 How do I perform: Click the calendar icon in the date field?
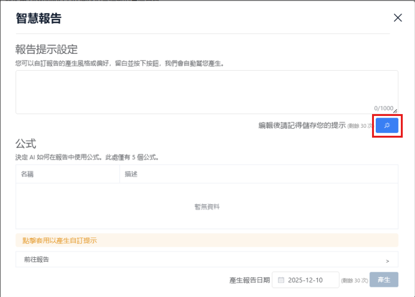[x=281, y=280]
